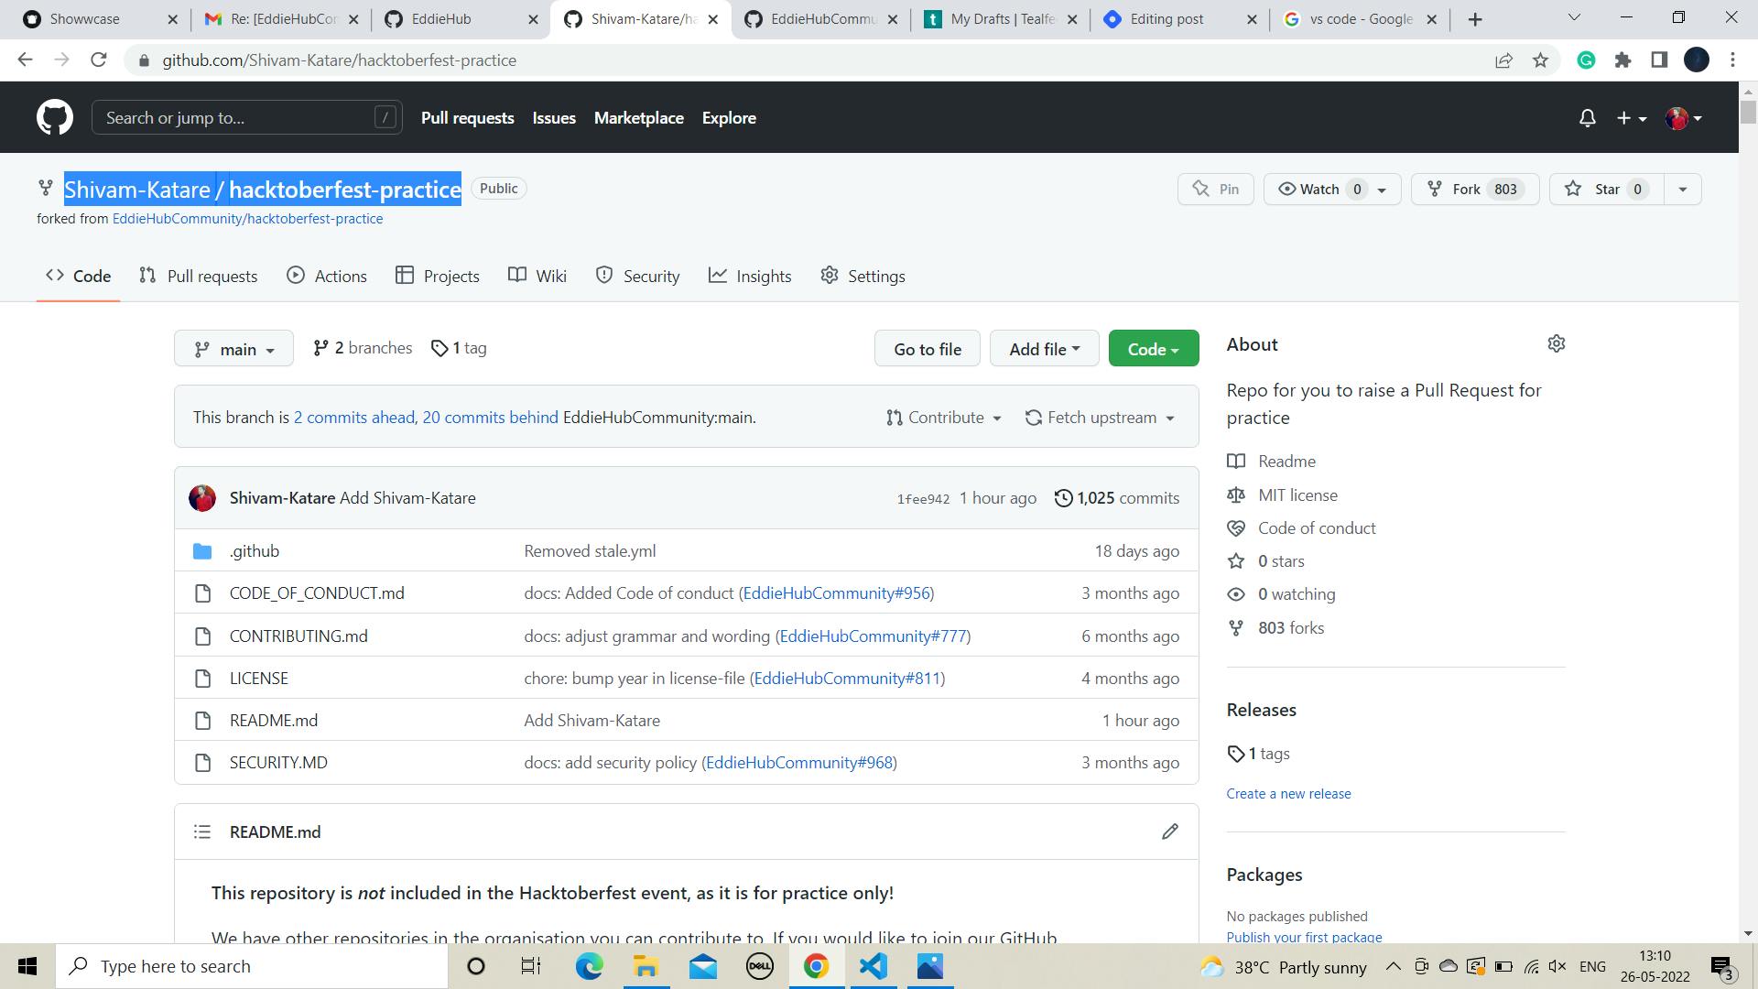Expand the Fetch upstream dropdown
Viewport: 1758px width, 989px height.
(1101, 418)
